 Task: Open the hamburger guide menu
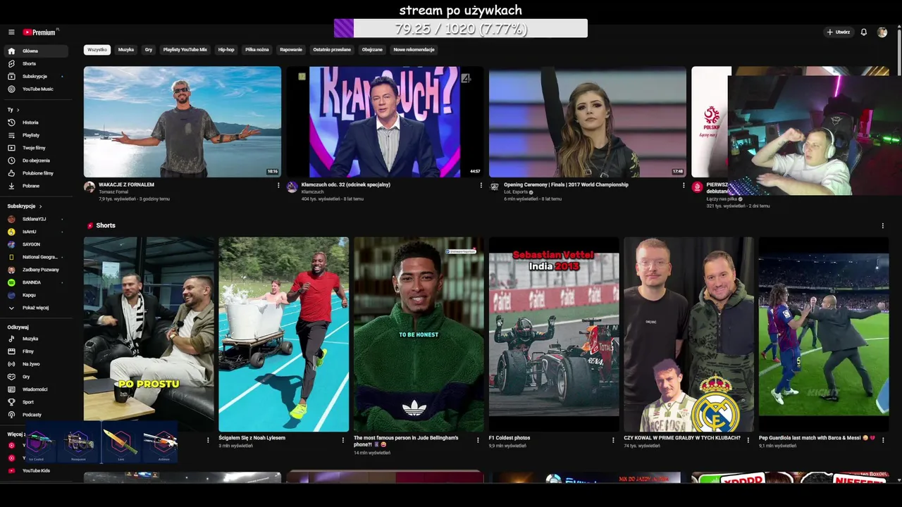[x=11, y=32]
